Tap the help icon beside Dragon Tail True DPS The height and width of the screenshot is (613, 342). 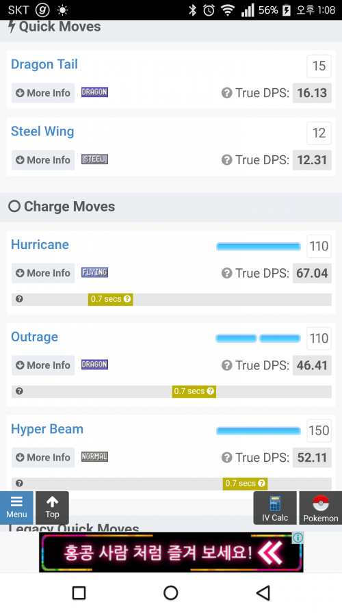[x=226, y=93]
